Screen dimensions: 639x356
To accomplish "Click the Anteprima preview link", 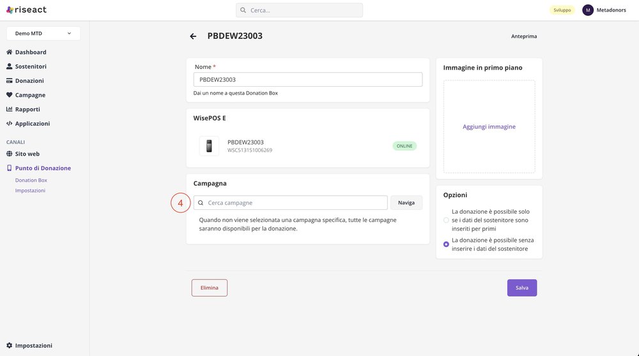I will [524, 36].
